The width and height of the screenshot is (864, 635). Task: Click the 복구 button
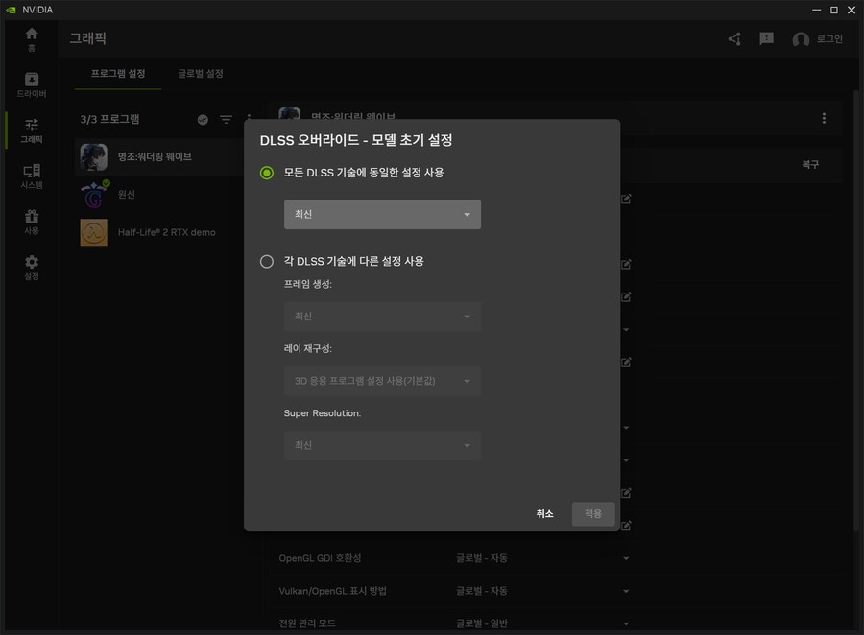pos(810,165)
